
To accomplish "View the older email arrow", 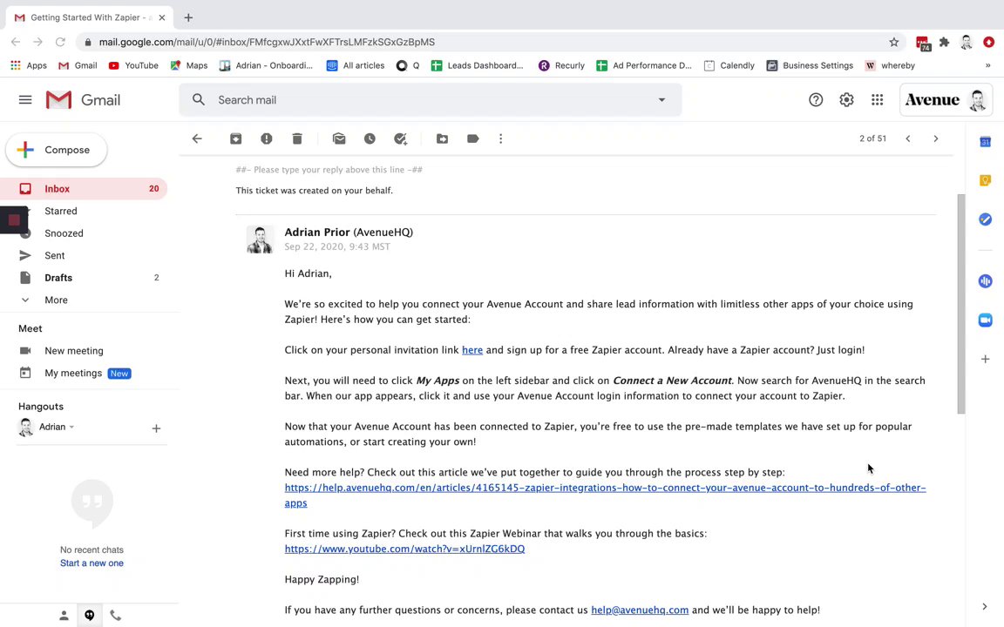I will point(935,138).
